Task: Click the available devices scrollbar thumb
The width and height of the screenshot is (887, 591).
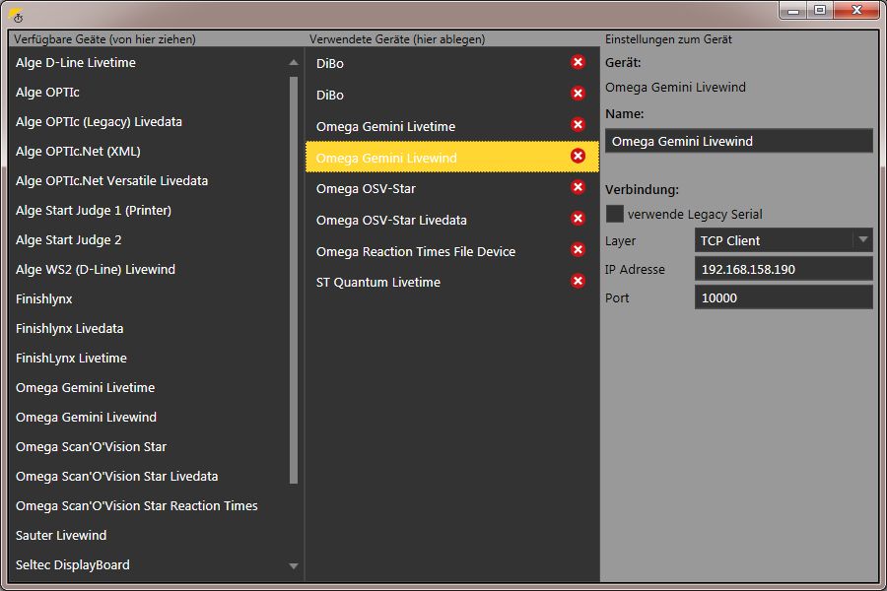Action: (293, 280)
